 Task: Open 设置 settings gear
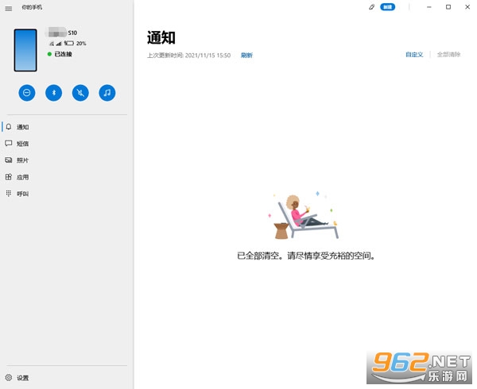tap(9, 377)
